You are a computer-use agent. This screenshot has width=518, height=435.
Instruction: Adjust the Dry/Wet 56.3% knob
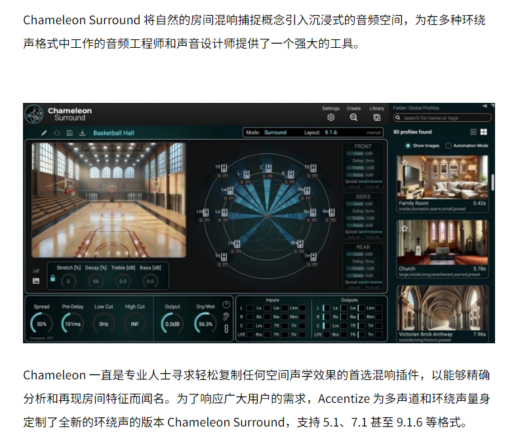pos(205,324)
